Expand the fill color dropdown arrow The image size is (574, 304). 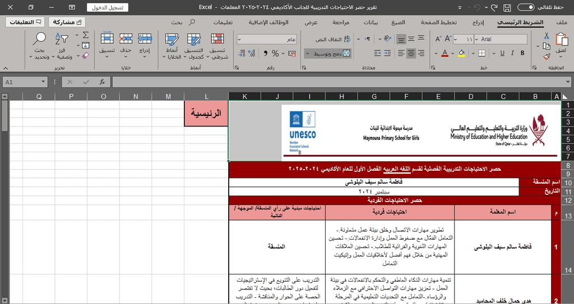[x=453, y=54]
